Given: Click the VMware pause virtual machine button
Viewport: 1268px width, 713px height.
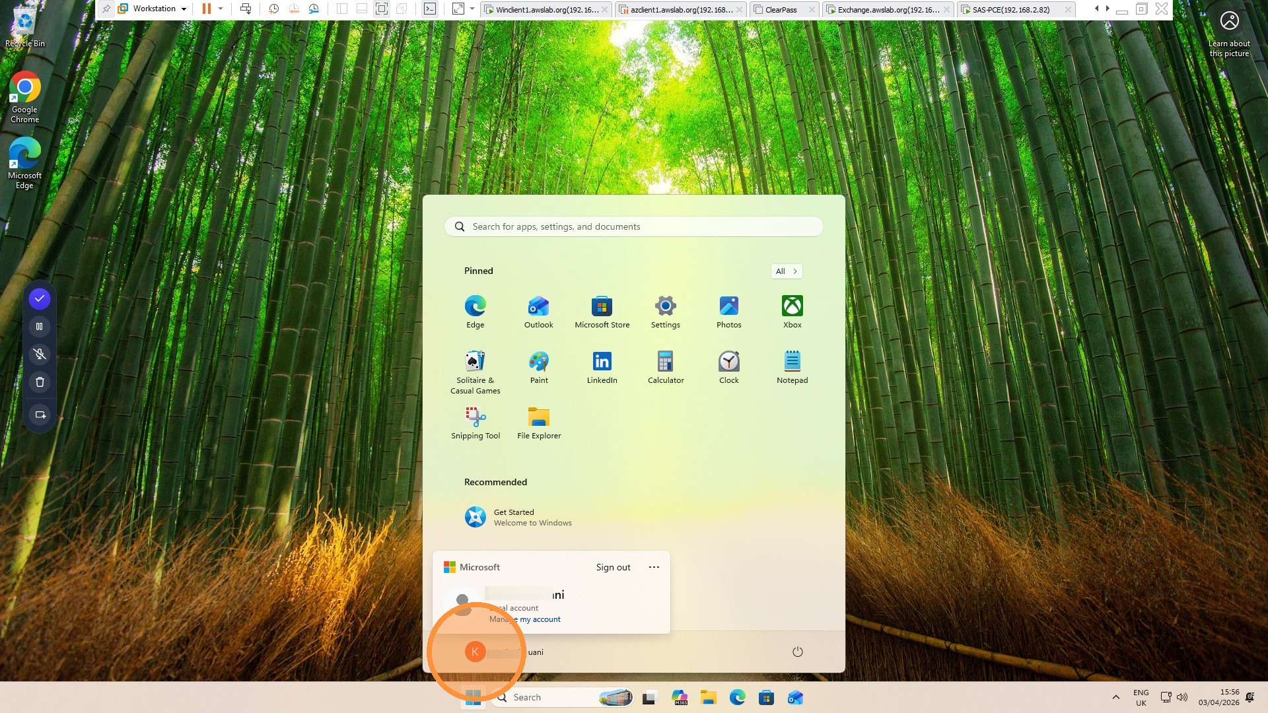Looking at the screenshot, I should tap(206, 9).
